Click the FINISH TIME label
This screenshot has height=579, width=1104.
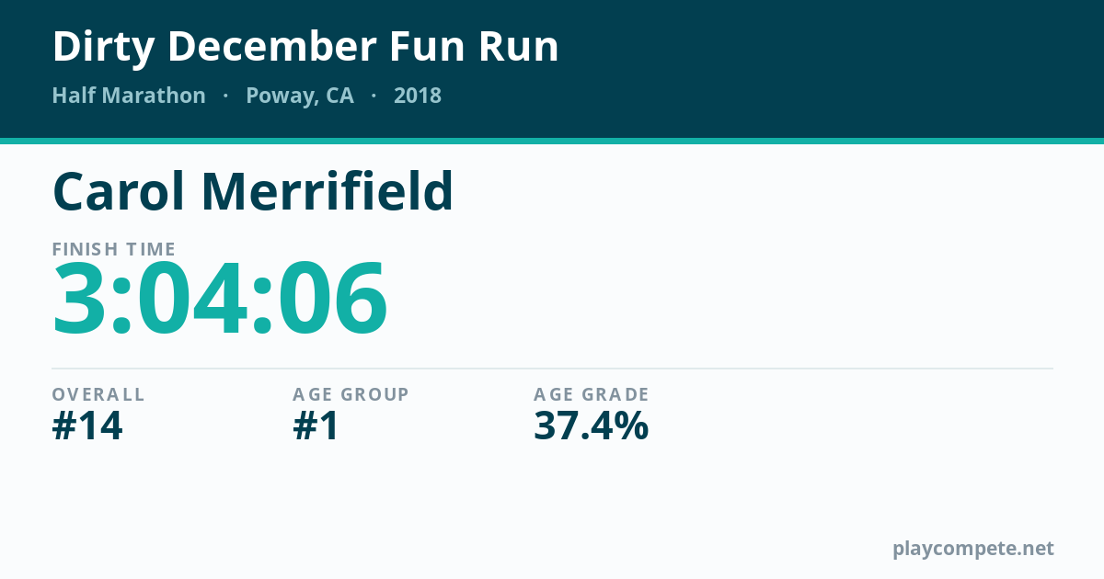pos(114,249)
